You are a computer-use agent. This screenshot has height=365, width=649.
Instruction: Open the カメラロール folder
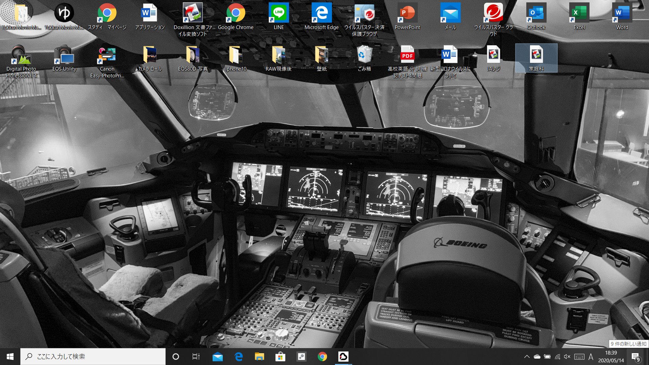150,58
